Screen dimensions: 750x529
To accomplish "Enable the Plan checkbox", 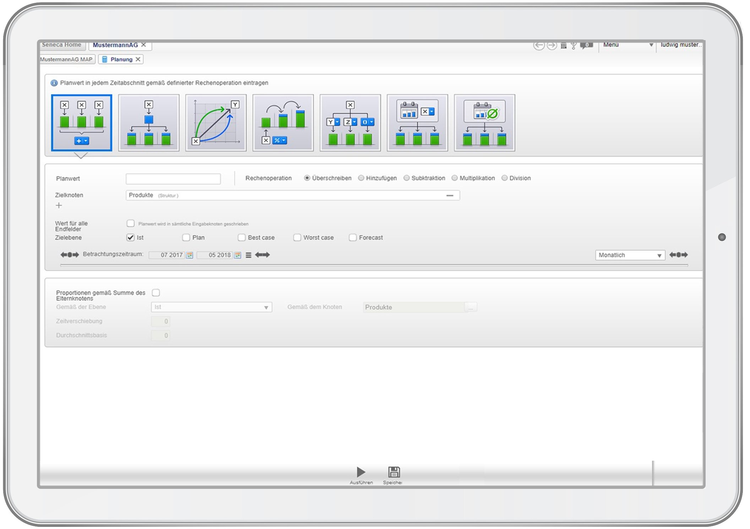I will pyautogui.click(x=186, y=237).
